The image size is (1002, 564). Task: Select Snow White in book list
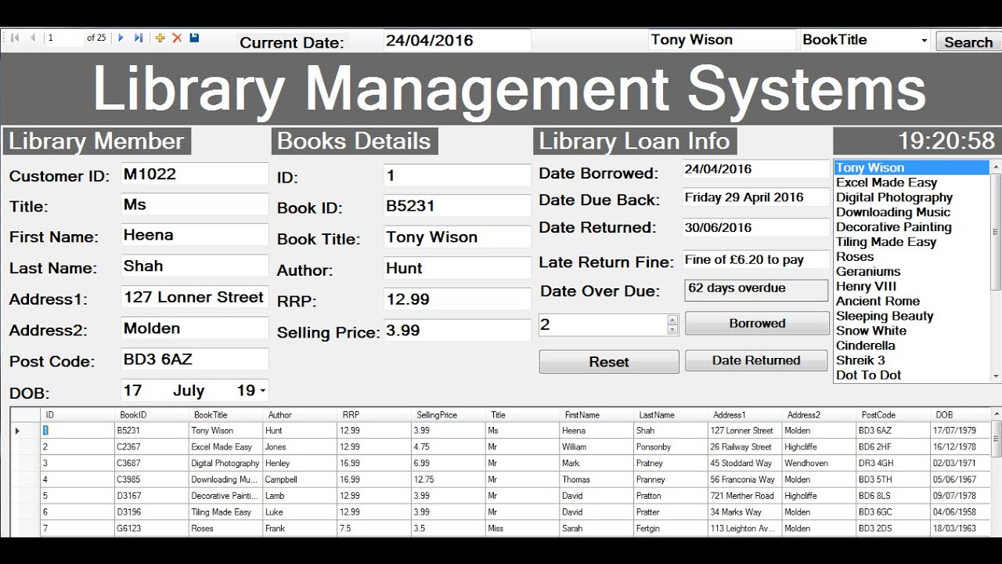(x=912, y=331)
